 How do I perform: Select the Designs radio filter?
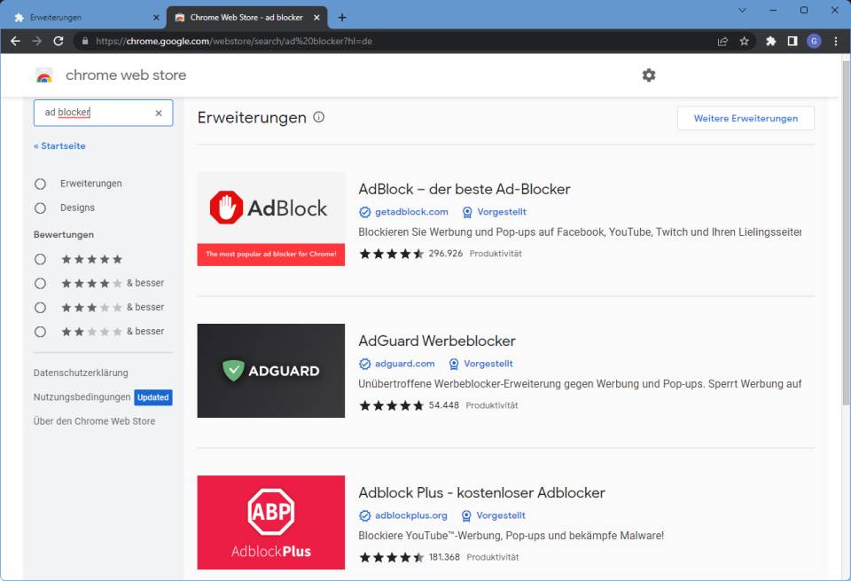point(40,208)
